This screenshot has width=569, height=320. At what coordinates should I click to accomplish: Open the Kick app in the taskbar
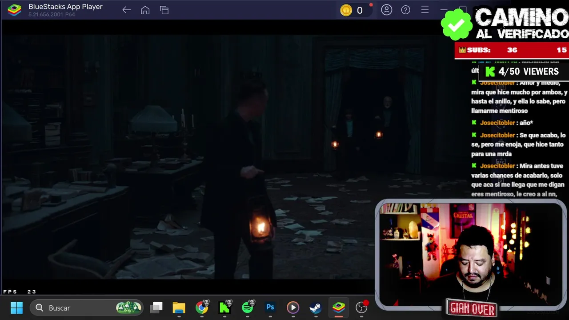coord(224,307)
